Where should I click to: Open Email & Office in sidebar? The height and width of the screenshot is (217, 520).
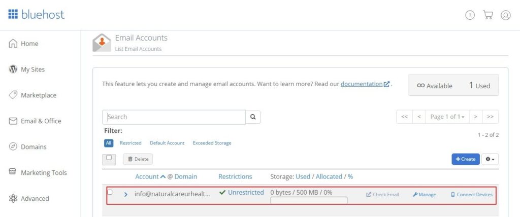(x=41, y=121)
